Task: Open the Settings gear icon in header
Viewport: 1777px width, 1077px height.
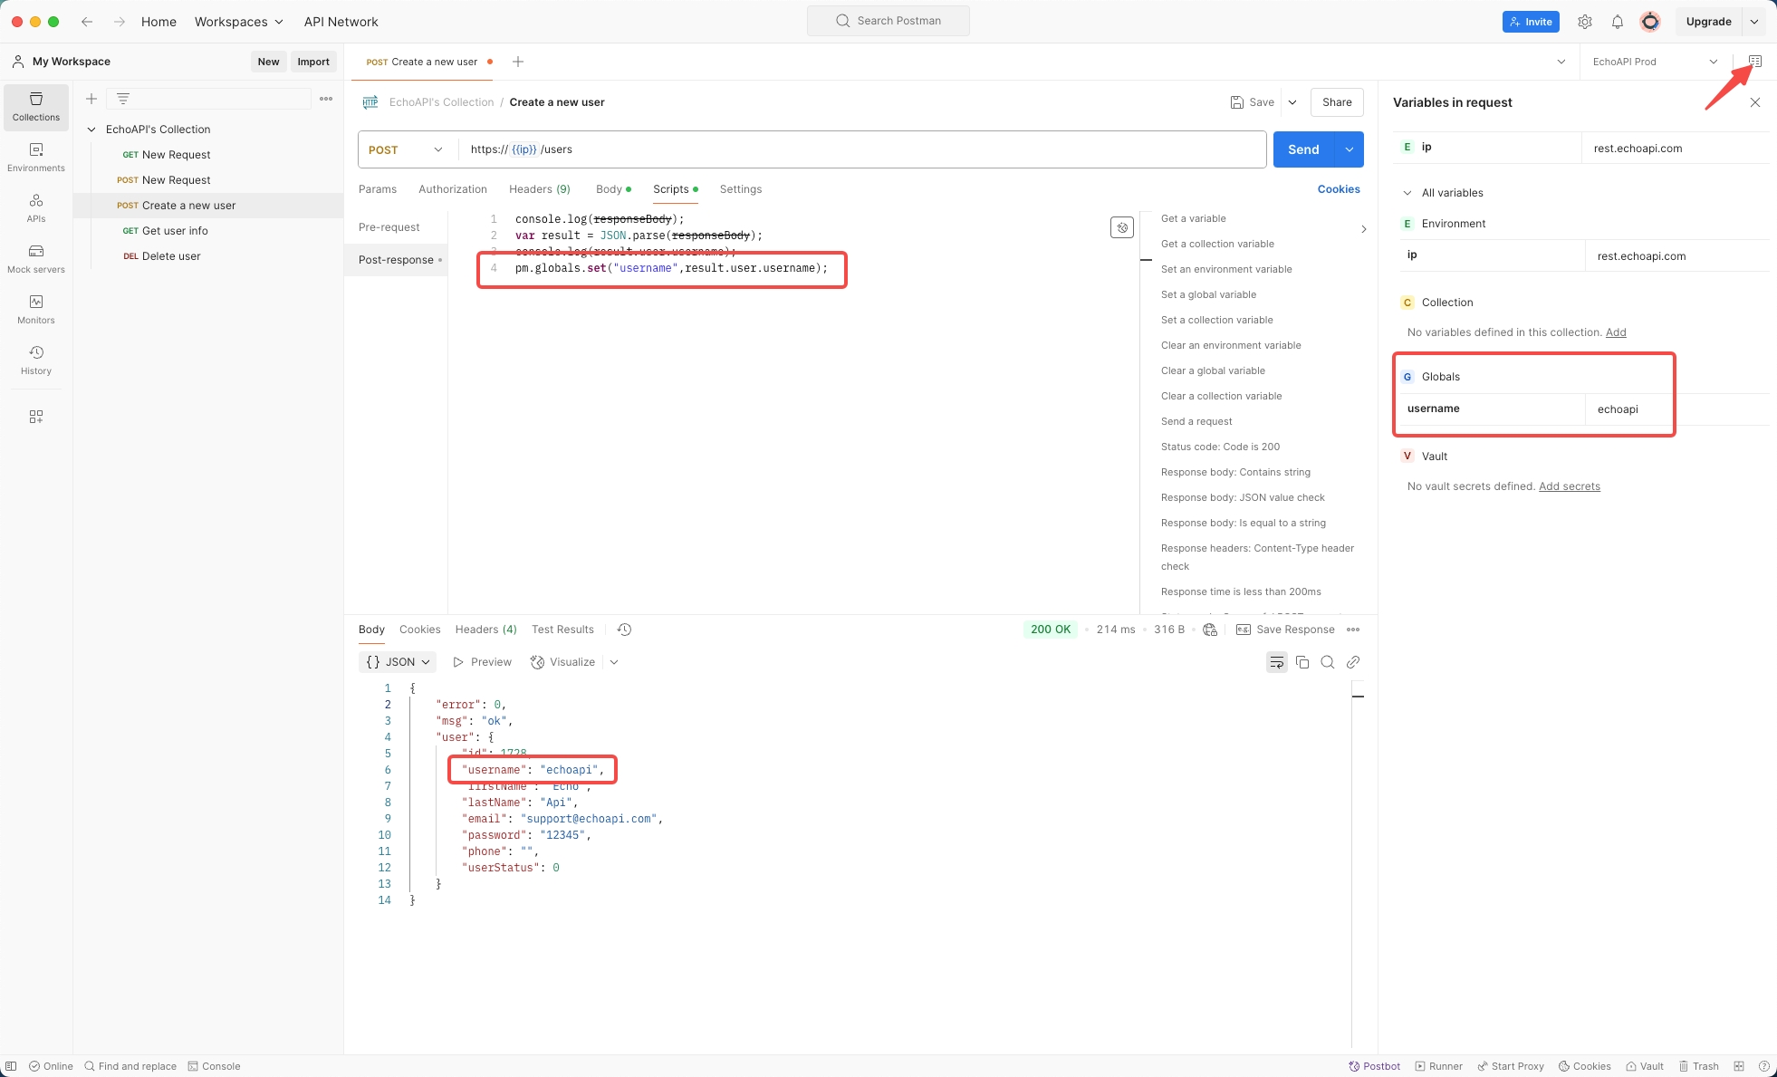Action: click(1585, 22)
